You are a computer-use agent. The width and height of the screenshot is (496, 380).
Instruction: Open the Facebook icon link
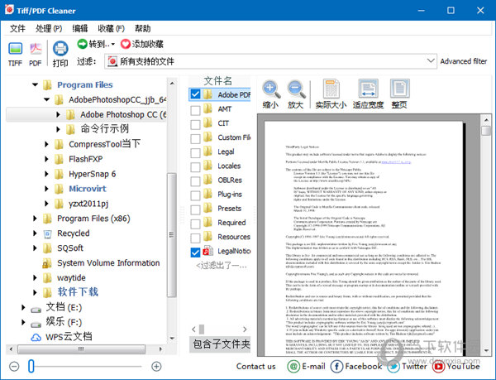pyautogui.click(x=336, y=367)
